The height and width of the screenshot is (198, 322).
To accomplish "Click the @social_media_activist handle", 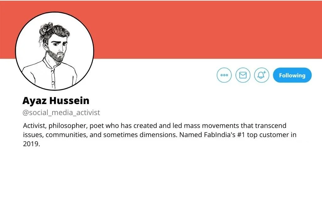I will 61,112.
